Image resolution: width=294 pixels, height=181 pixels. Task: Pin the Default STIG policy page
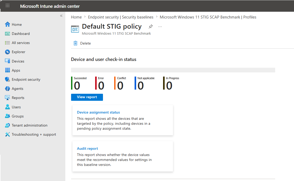click(x=151, y=27)
